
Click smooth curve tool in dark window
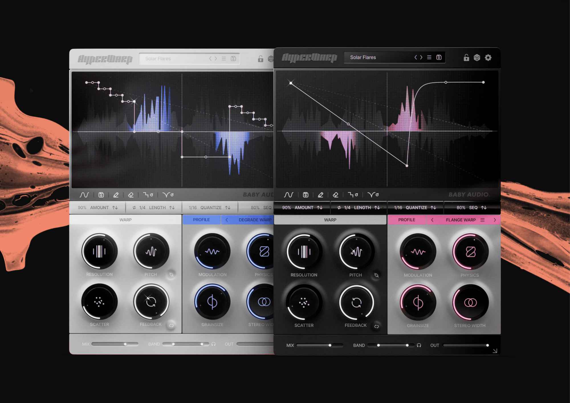click(x=373, y=195)
